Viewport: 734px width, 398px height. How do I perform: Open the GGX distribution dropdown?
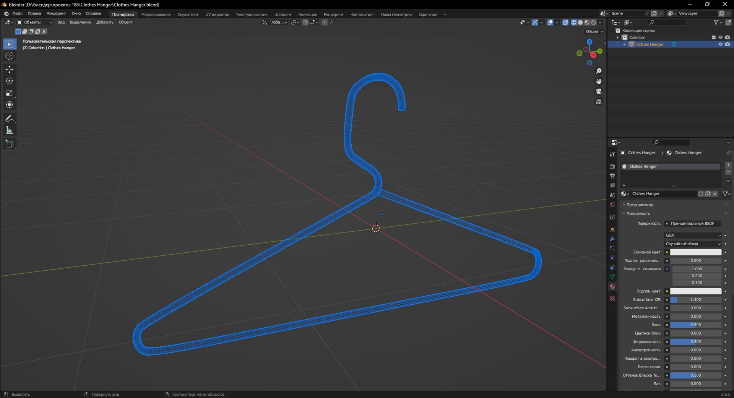point(693,236)
